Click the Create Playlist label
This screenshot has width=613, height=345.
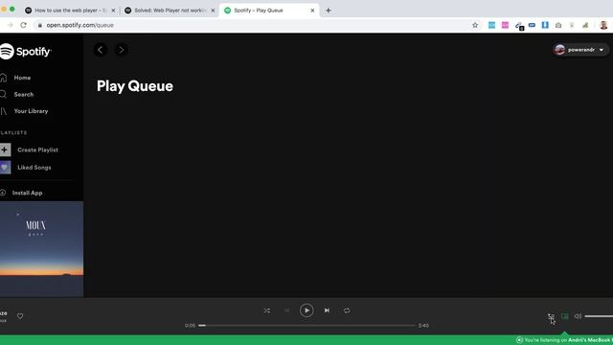click(x=37, y=149)
